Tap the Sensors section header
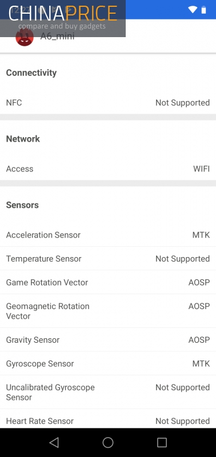Image resolution: width=216 pixels, height=457 pixels. 22,205
